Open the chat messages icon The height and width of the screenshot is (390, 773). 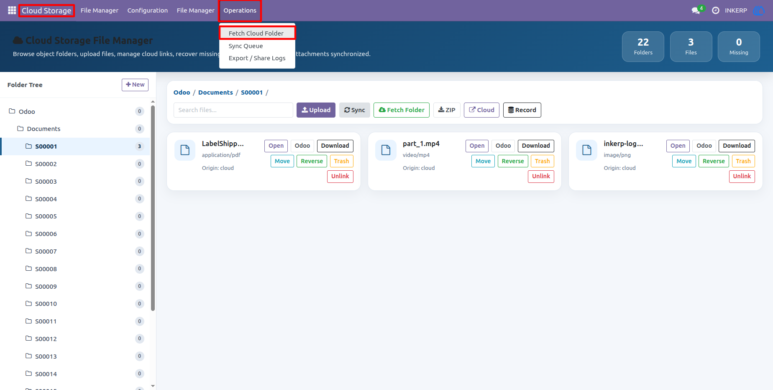tap(696, 10)
